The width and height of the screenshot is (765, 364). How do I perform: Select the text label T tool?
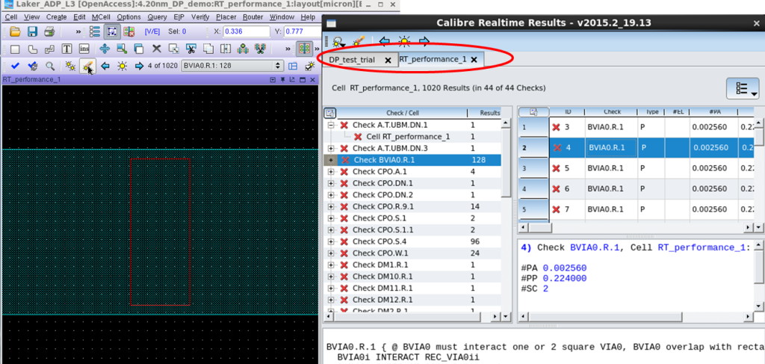pyautogui.click(x=66, y=49)
